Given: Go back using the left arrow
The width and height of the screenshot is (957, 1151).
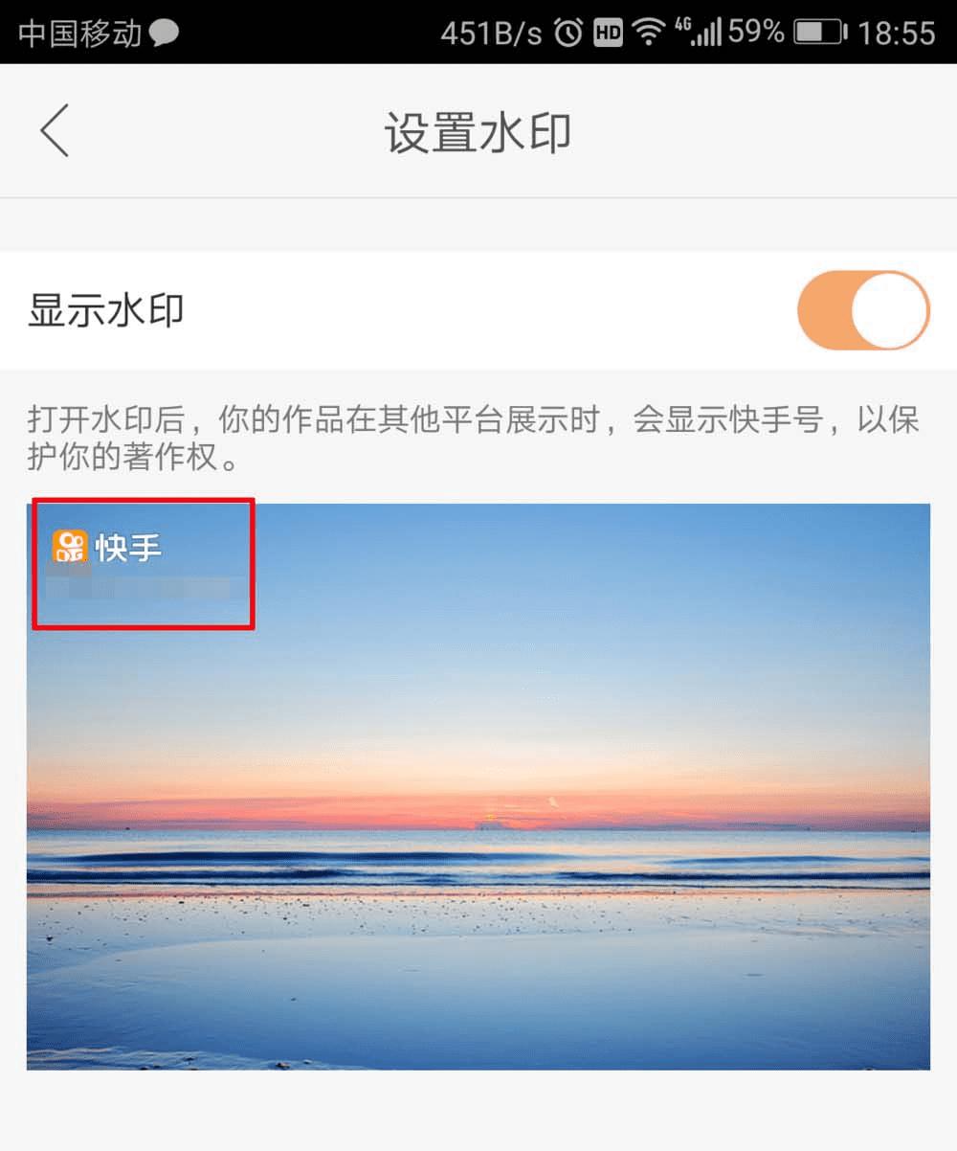Looking at the screenshot, I should pos(55,131).
